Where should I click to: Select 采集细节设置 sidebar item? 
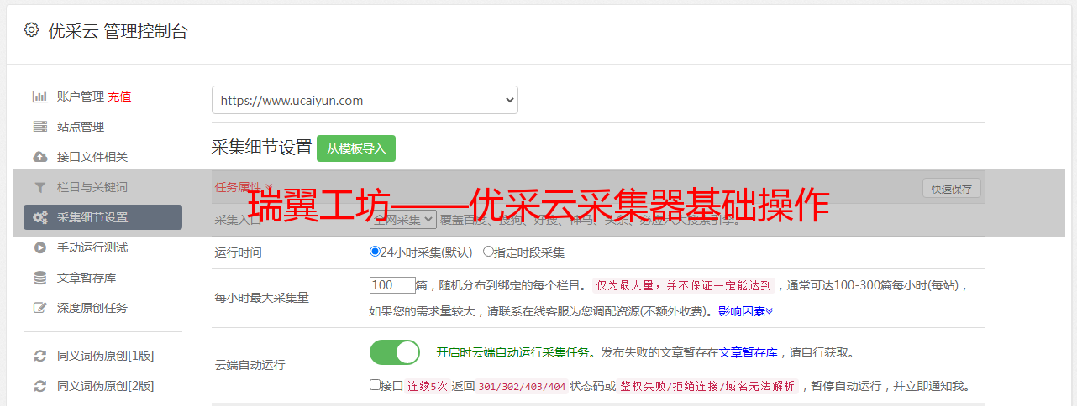click(102, 217)
